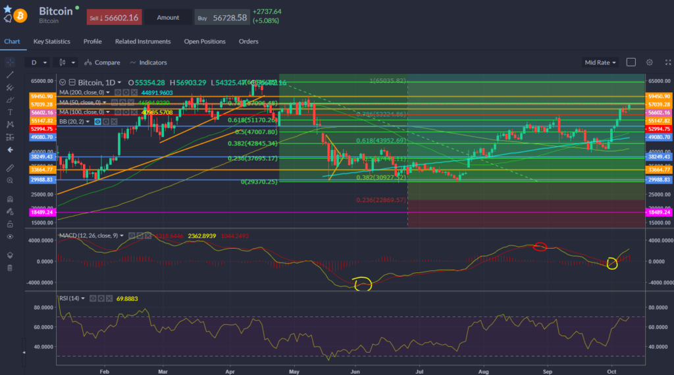
Task: Open settings for MA 200 indicator
Action: (126, 92)
